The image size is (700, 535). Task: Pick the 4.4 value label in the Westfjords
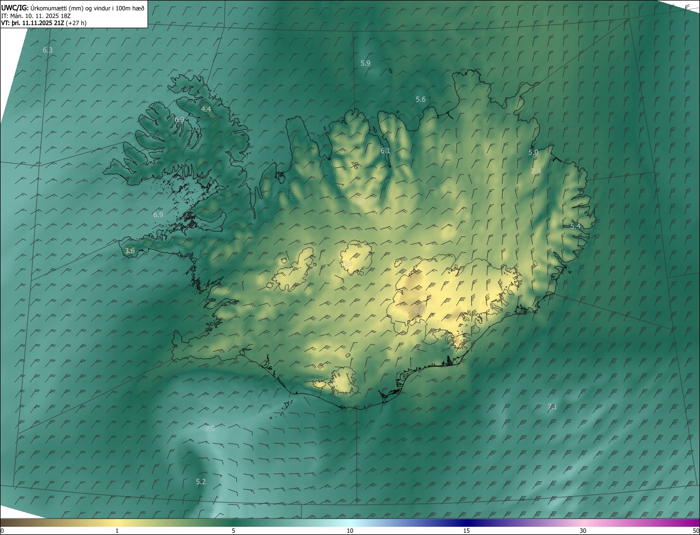[x=206, y=109]
